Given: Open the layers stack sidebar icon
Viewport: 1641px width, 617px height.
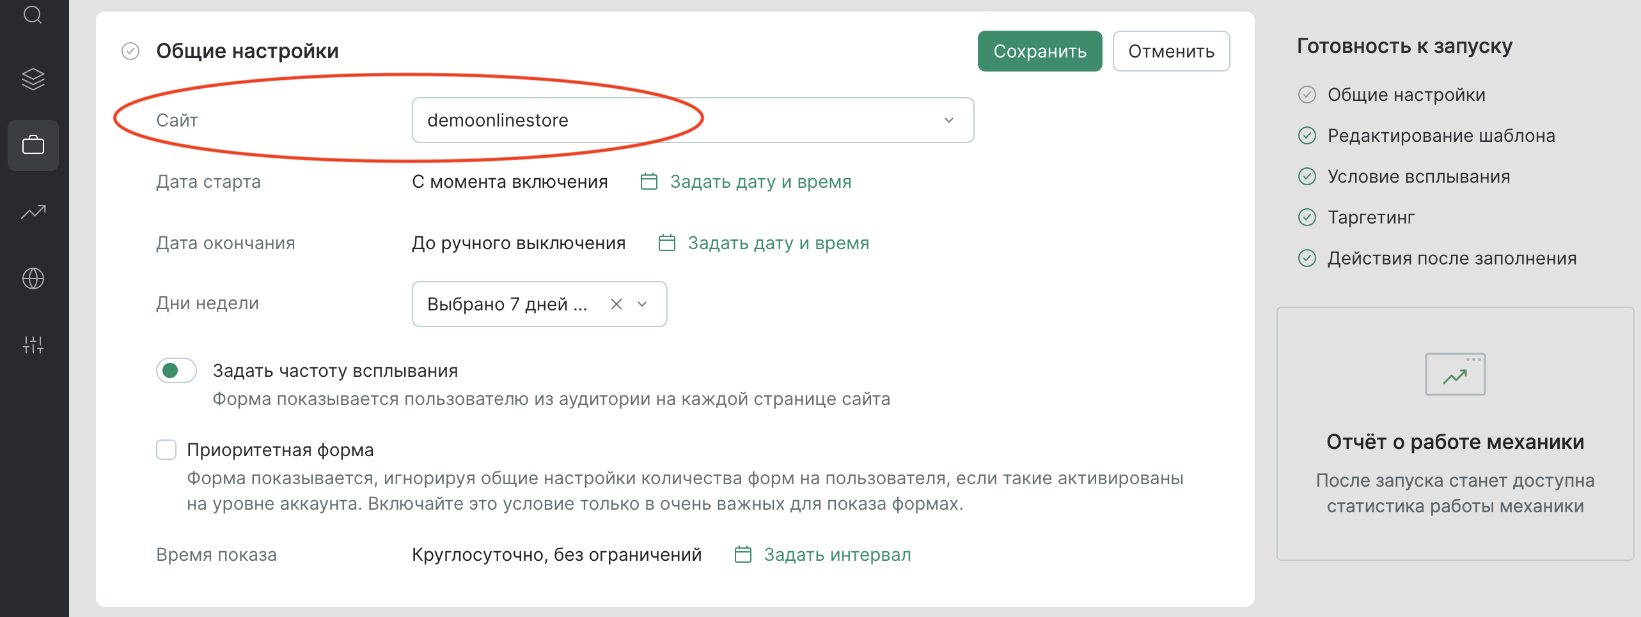Looking at the screenshot, I should 33,79.
